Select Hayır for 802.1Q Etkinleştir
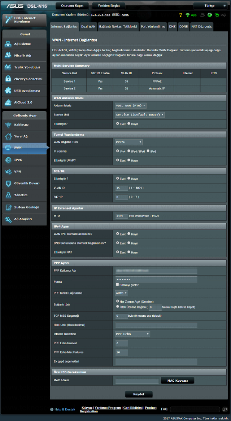Viewport: 231px width, 421px height. [x=129, y=178]
